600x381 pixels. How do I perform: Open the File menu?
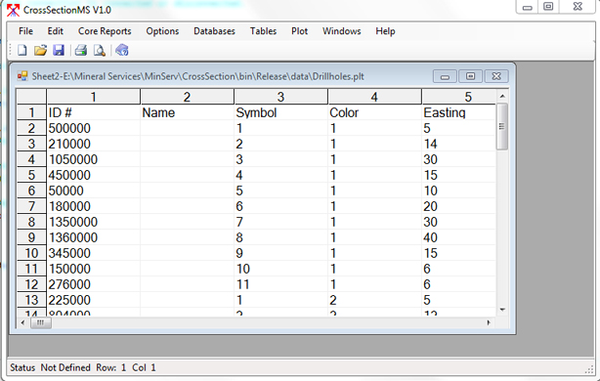25,31
